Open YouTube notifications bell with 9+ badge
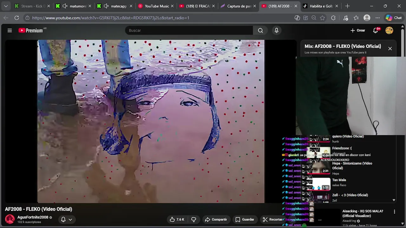This screenshot has width=406, height=228. click(376, 30)
